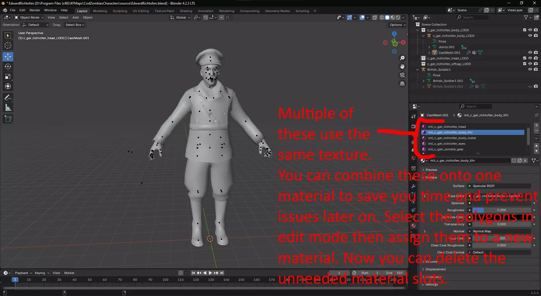This screenshot has width=541, height=296.
Task: Hide c_ger_richtofen_head_LOD0 collection with eye icon
Action: pos(530,58)
